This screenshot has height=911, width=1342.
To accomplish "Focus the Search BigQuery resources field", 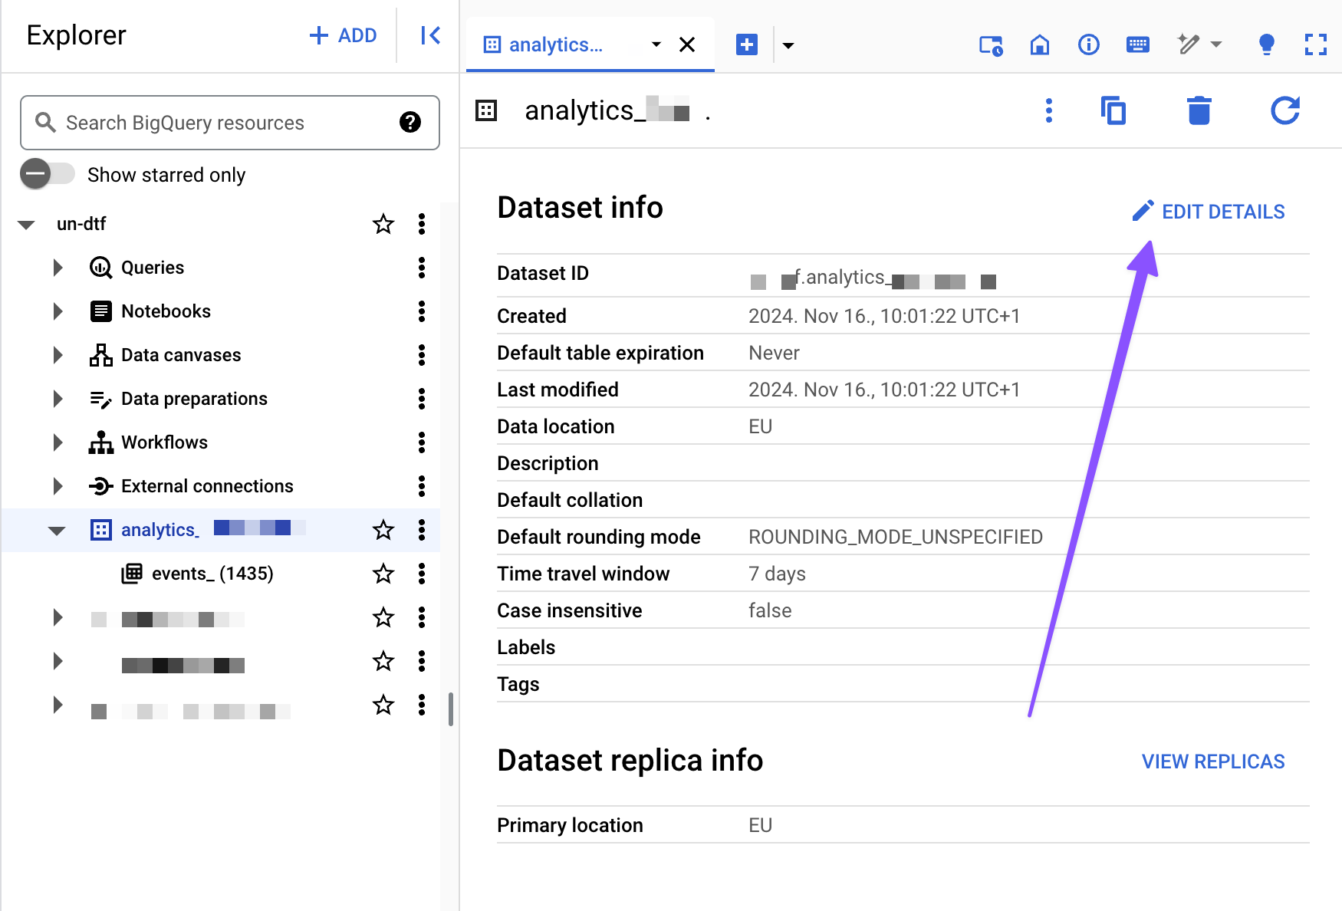I will pos(229,123).
